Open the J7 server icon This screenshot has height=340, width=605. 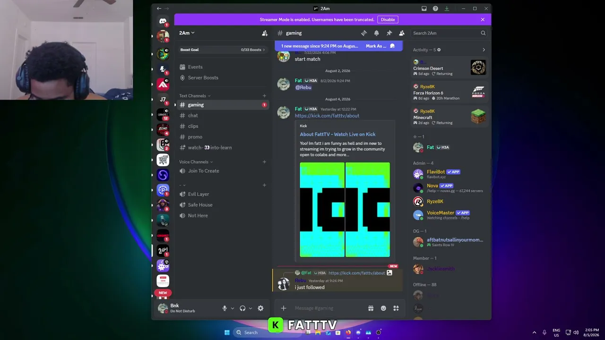click(163, 100)
